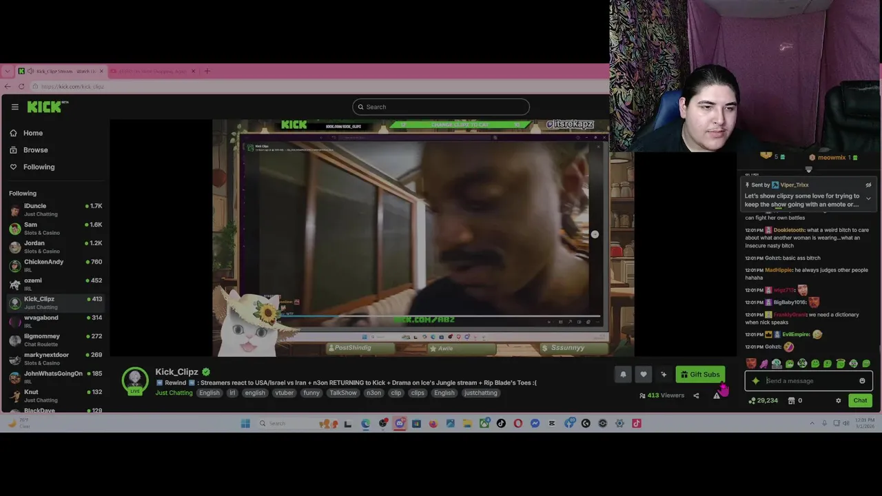This screenshot has height=496, width=882.
Task: Open ChickenAndy channel in Following list
Action: 55,265
